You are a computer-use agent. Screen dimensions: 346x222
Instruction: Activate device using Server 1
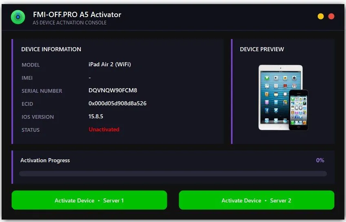pos(89,200)
